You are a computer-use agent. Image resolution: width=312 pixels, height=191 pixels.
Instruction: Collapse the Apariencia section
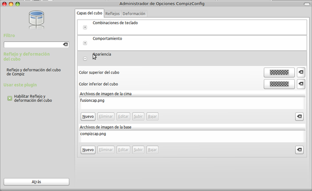[x=85, y=58]
